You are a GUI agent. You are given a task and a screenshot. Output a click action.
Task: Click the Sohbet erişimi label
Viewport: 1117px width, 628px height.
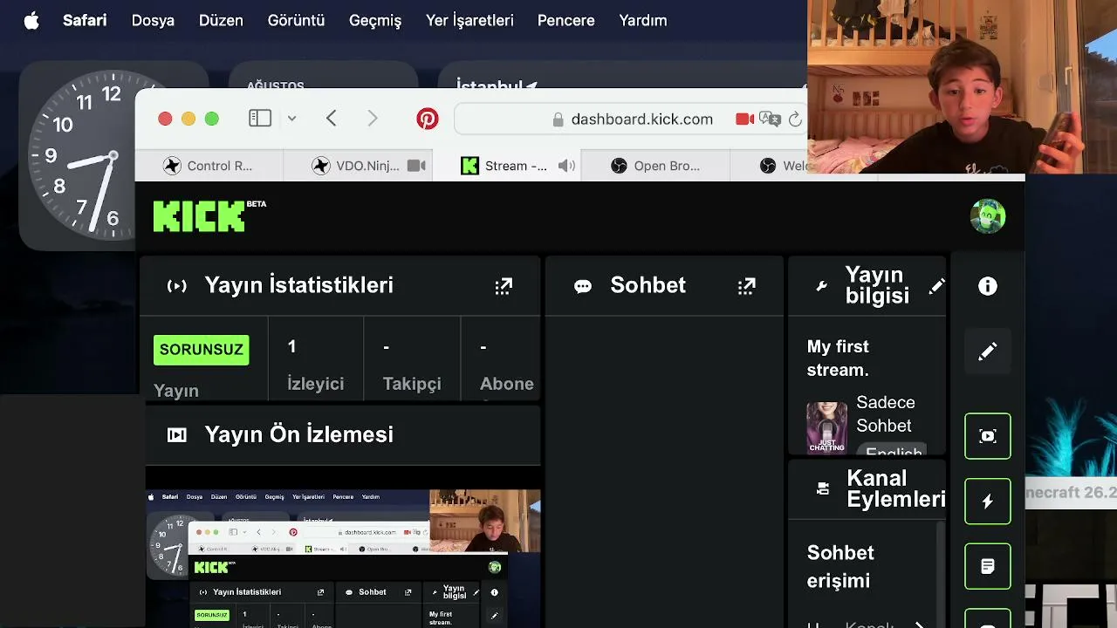click(x=840, y=567)
